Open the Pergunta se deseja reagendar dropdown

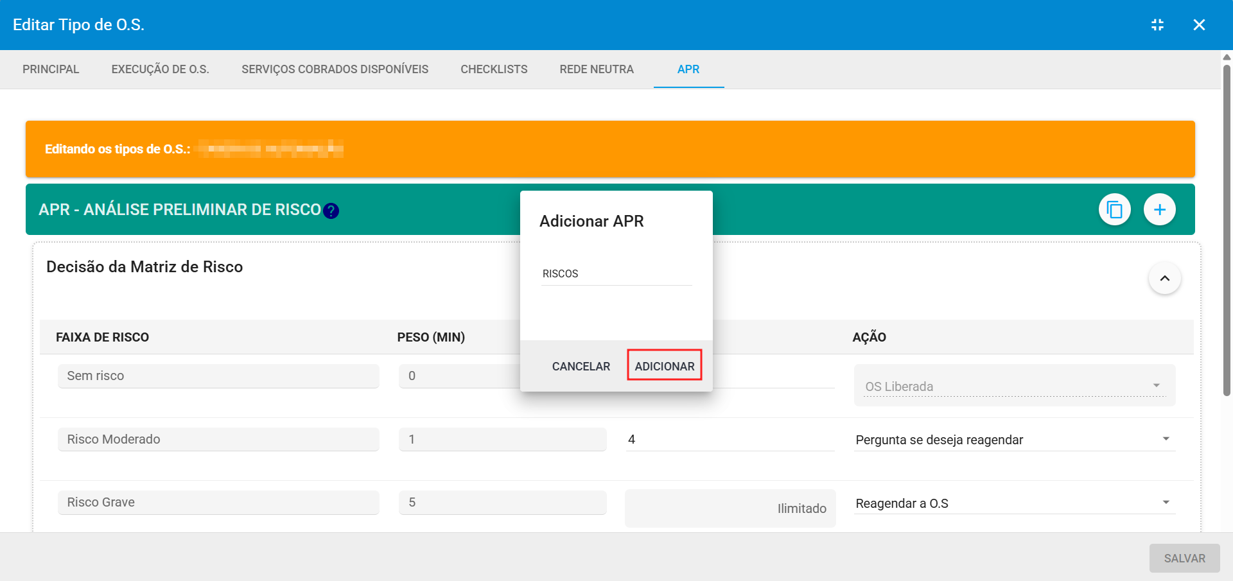pyautogui.click(x=1014, y=440)
